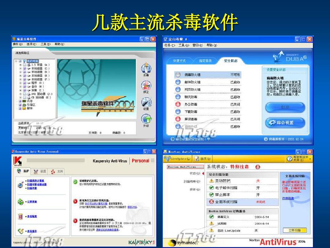The width and height of the screenshot is (330, 248).
Task: Uncheck the 程序 (G:) checkbox
Action: click(25, 83)
